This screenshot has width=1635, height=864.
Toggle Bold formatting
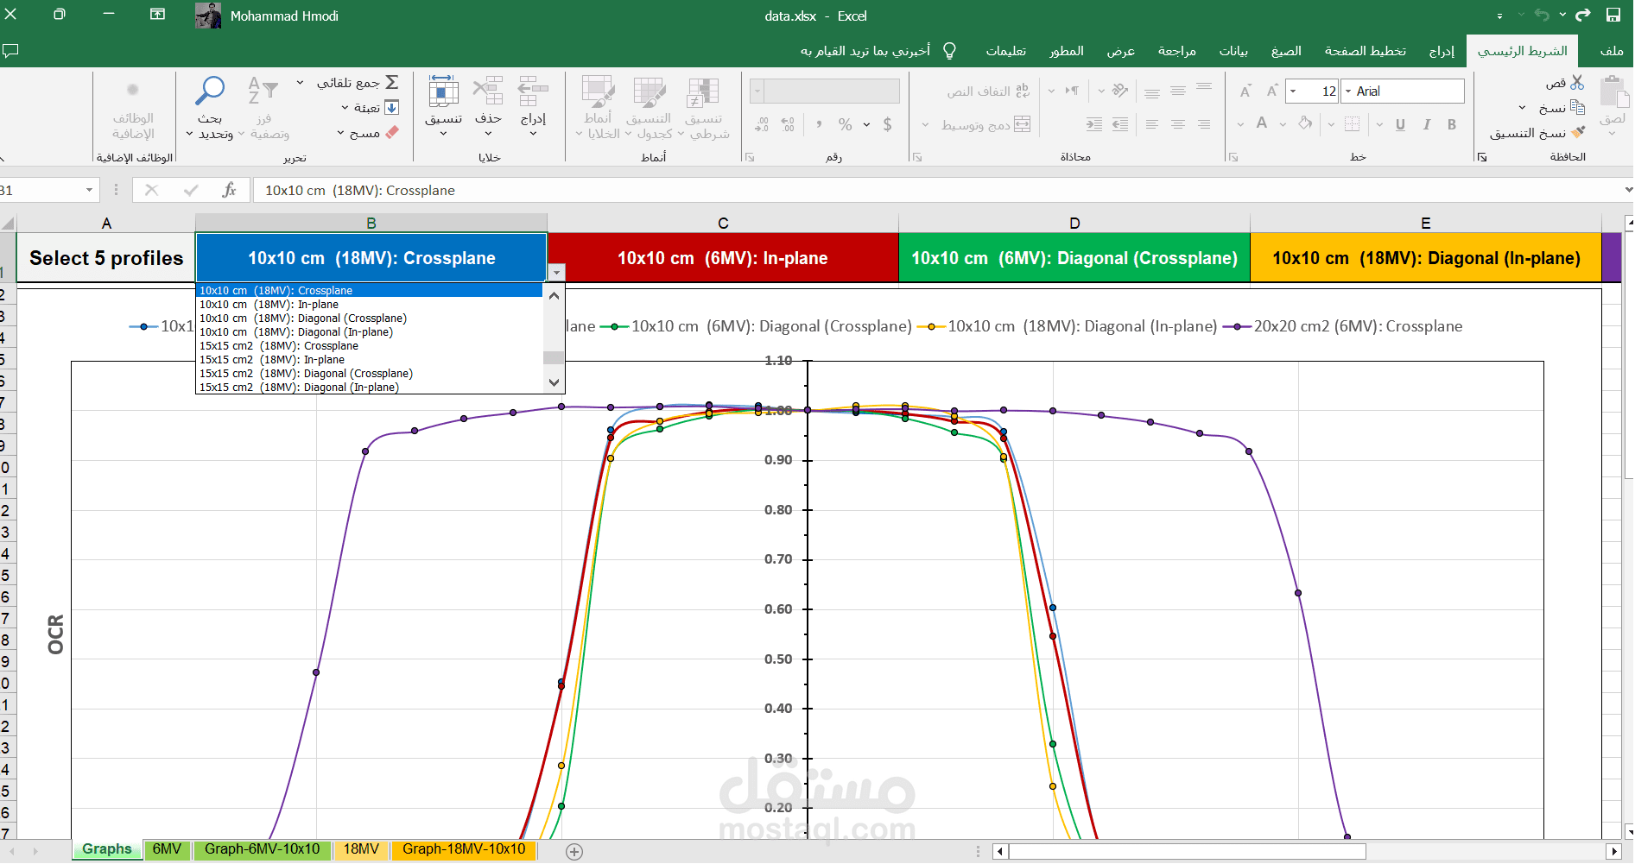point(1452,124)
